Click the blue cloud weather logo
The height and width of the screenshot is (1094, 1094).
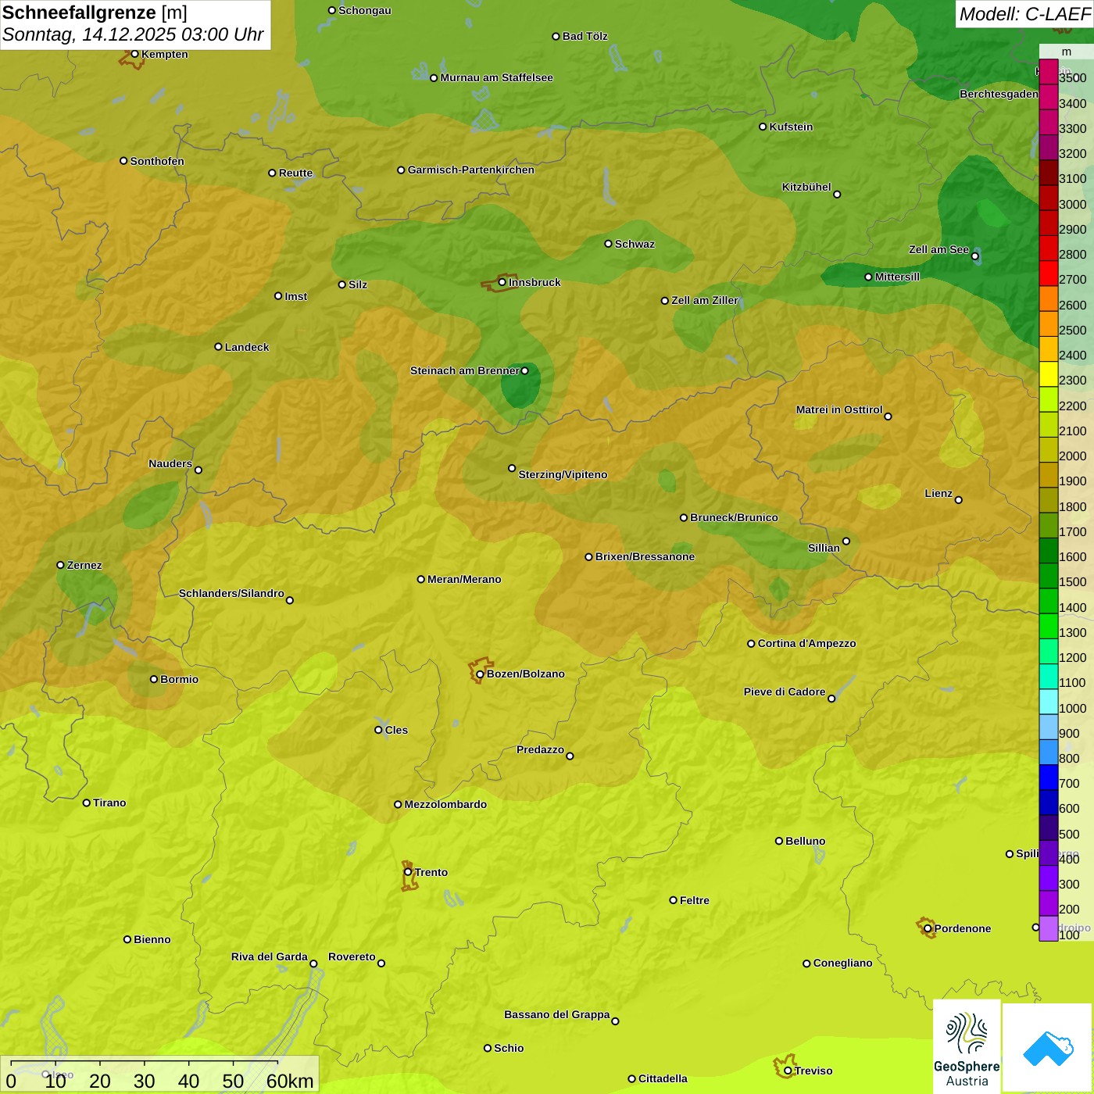click(x=1048, y=1048)
